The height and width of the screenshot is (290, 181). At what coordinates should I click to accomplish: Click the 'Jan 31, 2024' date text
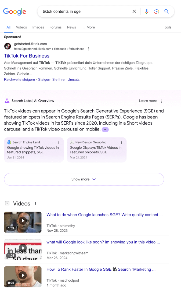[16, 157]
